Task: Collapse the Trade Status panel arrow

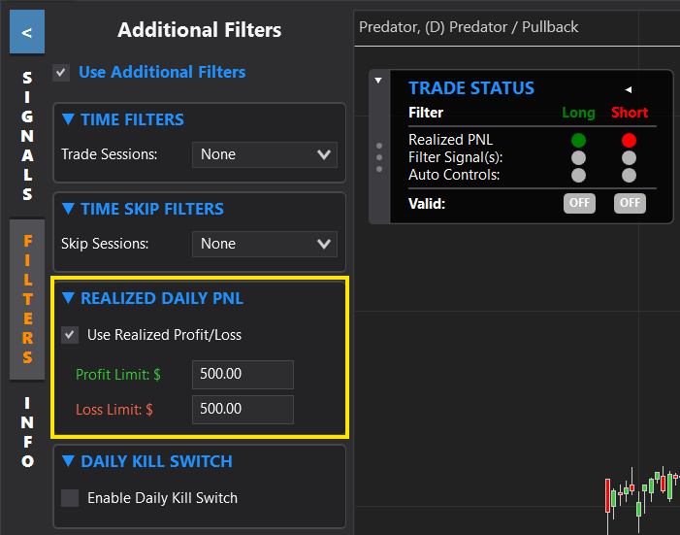Action: [x=378, y=81]
